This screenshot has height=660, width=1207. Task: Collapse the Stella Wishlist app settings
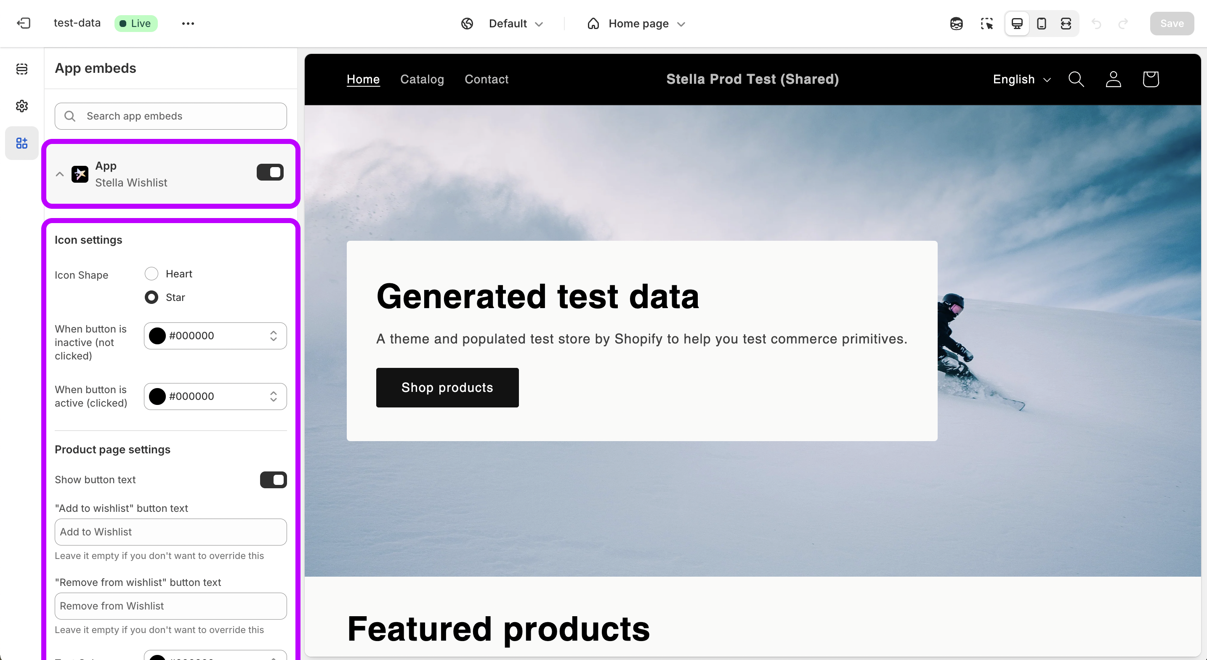59,174
